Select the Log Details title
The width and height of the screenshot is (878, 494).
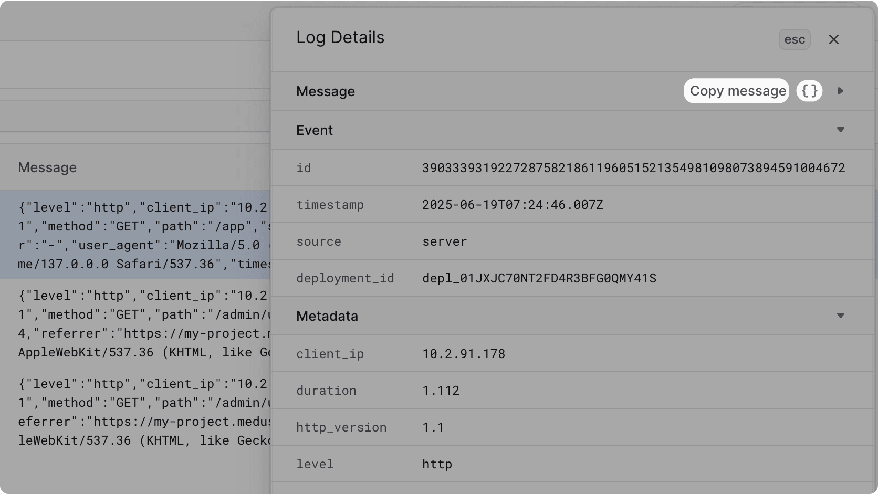tap(340, 37)
